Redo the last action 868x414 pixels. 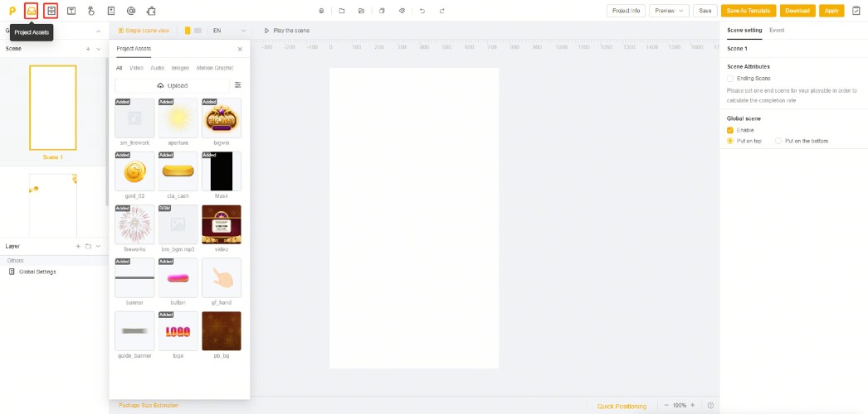[x=441, y=11]
